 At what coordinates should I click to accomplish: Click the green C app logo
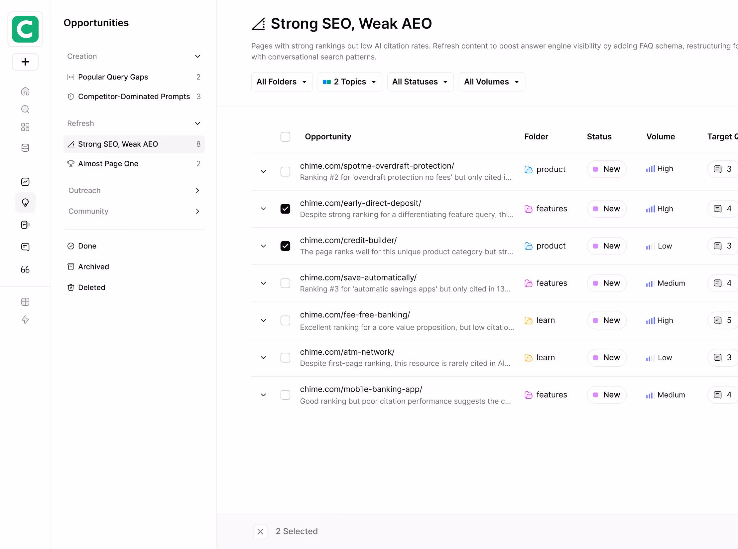coord(25,29)
